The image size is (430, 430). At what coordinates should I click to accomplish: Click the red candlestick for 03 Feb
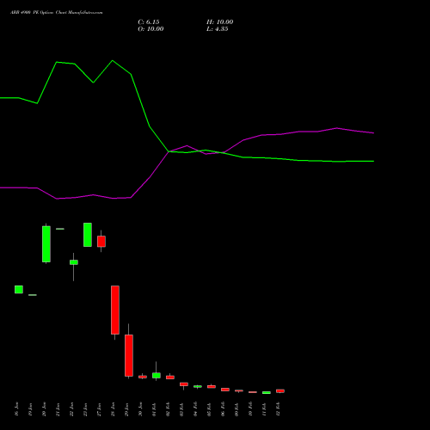(x=184, y=384)
